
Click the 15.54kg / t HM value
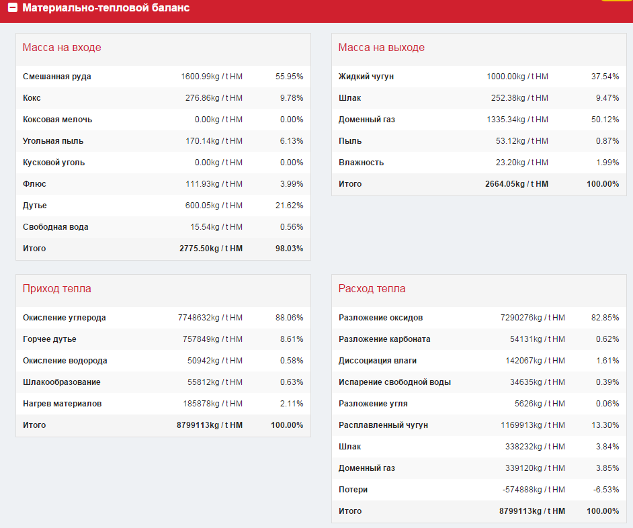(216, 227)
